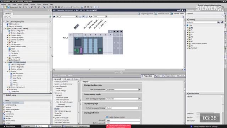Screen dimensions: 227x128
Task: Click the Open project icon in toolbar
Action: (6, 7)
